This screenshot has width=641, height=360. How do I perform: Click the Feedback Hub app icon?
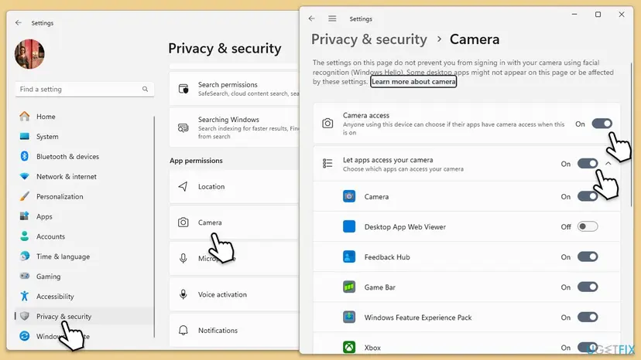click(349, 256)
